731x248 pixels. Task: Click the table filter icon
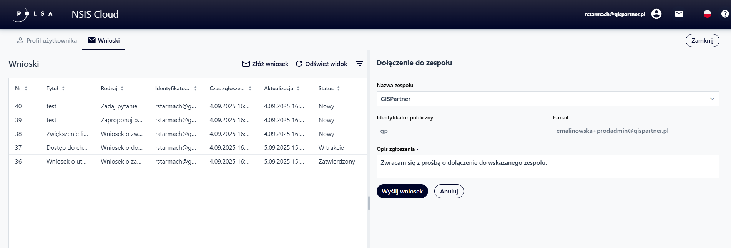tap(359, 64)
